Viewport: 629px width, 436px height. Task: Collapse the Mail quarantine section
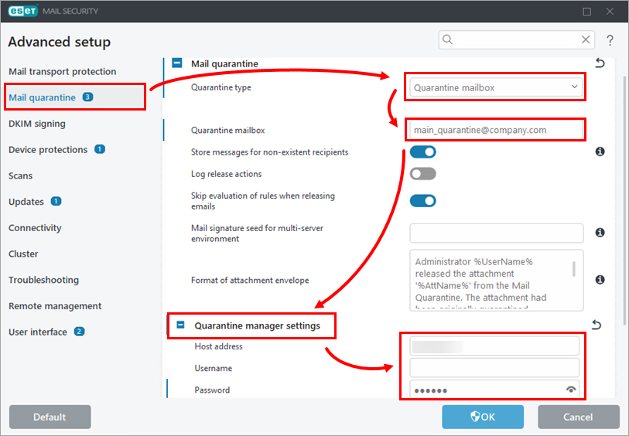177,63
